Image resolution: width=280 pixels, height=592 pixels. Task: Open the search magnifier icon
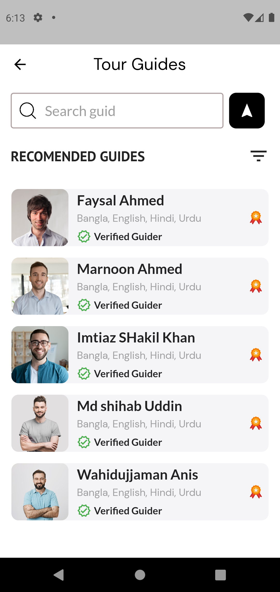pos(27,111)
